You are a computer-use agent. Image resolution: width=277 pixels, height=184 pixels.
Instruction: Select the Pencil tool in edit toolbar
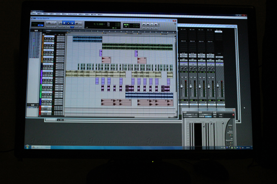point(80,23)
